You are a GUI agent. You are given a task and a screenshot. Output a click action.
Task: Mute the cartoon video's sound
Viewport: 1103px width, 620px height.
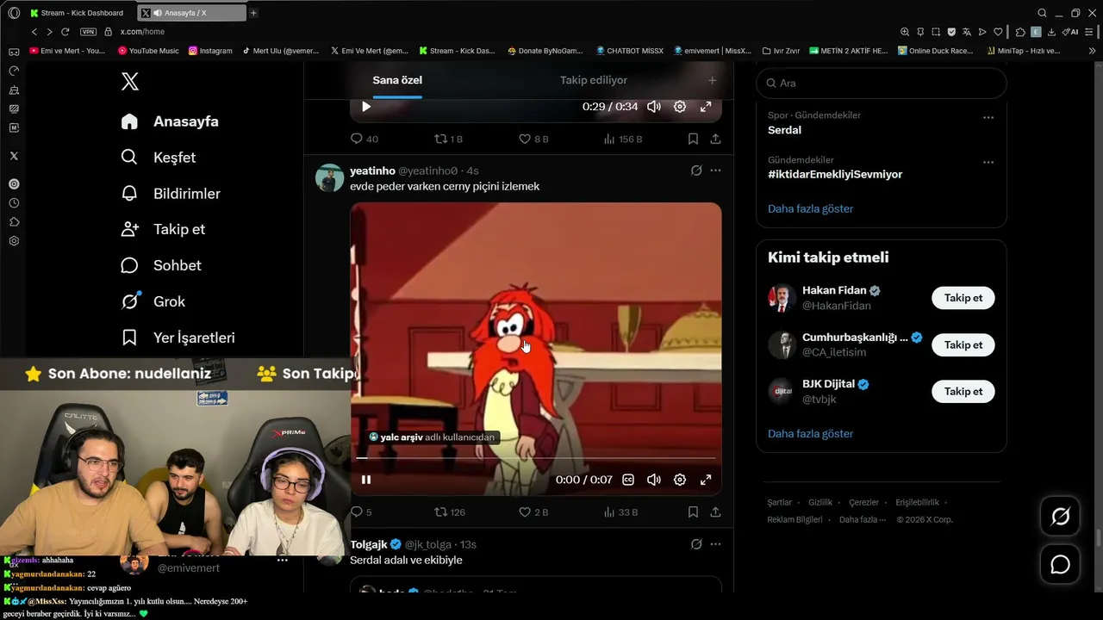pyautogui.click(x=654, y=480)
